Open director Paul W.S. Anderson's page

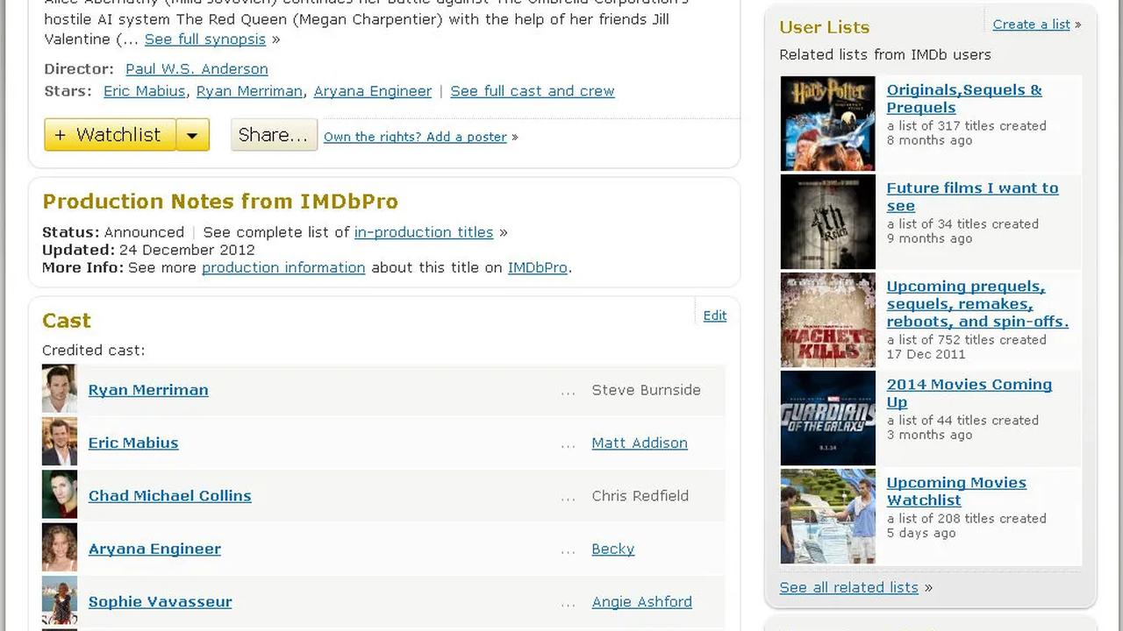click(x=197, y=68)
